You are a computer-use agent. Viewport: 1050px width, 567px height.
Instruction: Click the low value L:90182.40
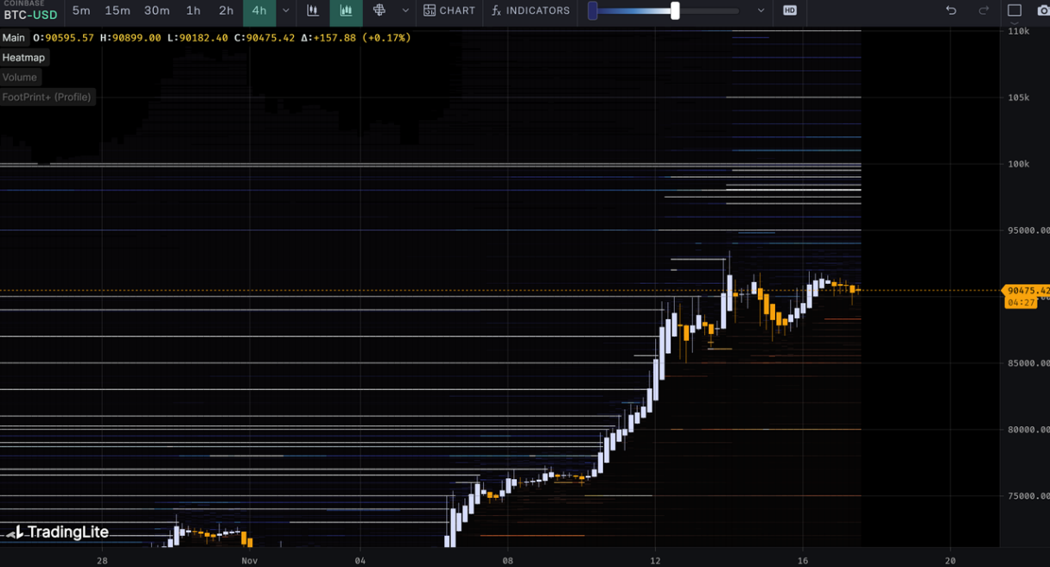198,38
